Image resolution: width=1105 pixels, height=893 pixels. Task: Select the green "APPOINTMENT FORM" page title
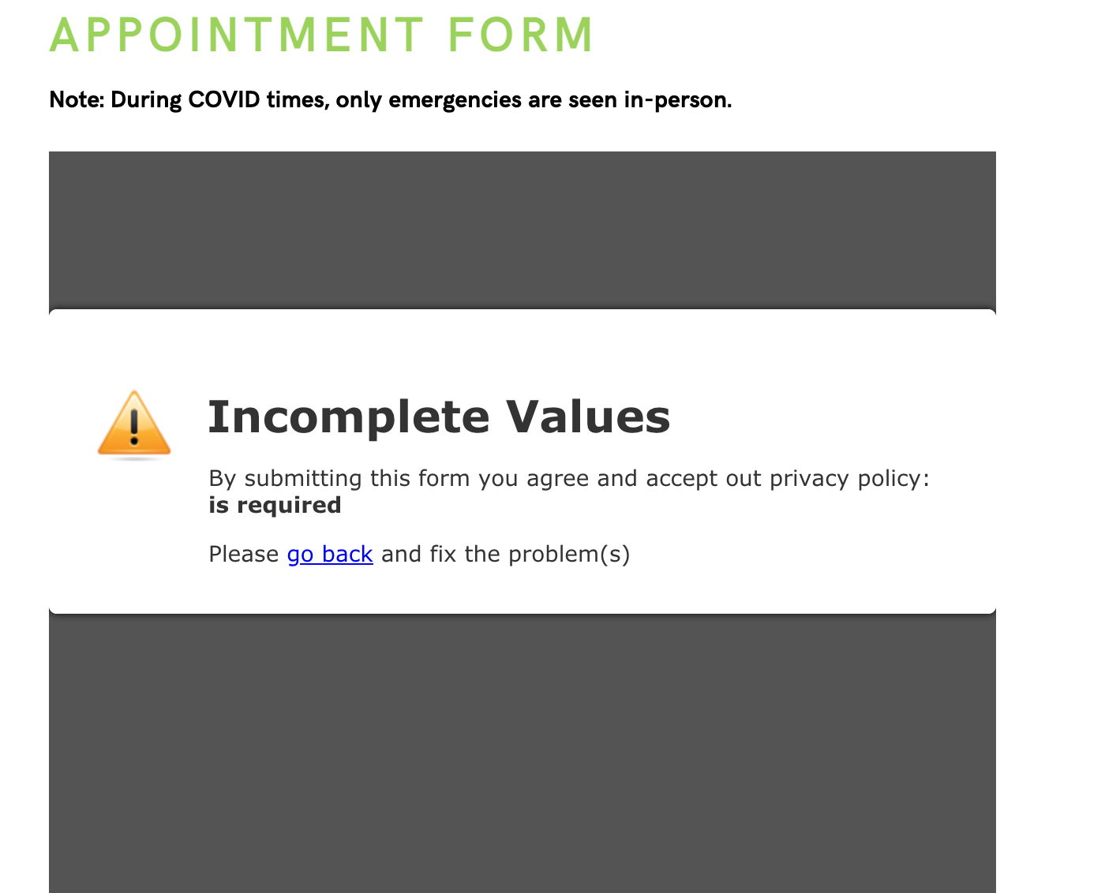point(320,35)
